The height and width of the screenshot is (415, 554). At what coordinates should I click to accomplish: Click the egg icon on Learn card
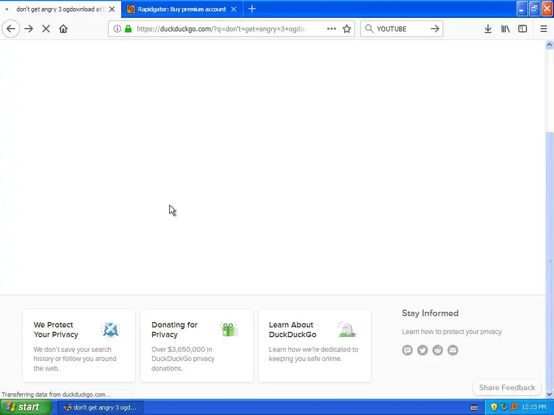(x=347, y=329)
